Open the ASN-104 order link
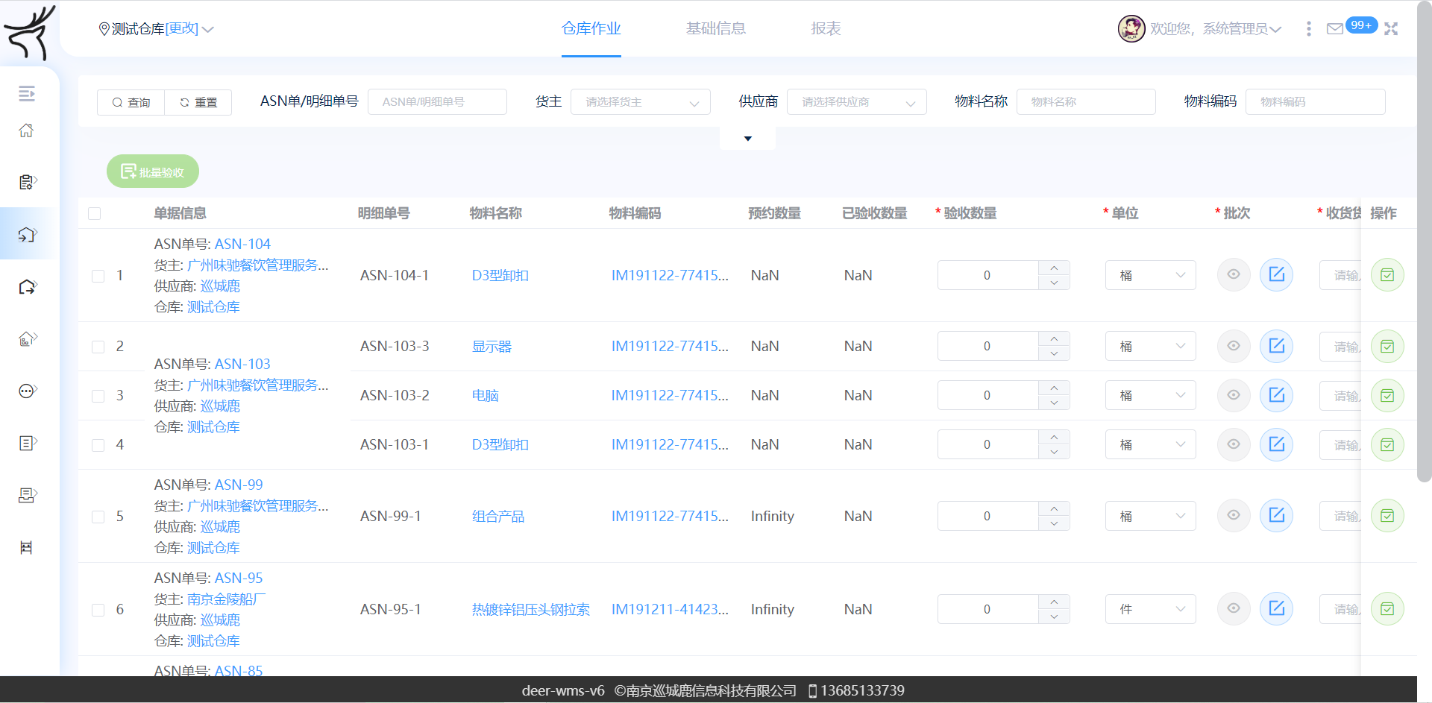The height and width of the screenshot is (703, 1432). 242,245
